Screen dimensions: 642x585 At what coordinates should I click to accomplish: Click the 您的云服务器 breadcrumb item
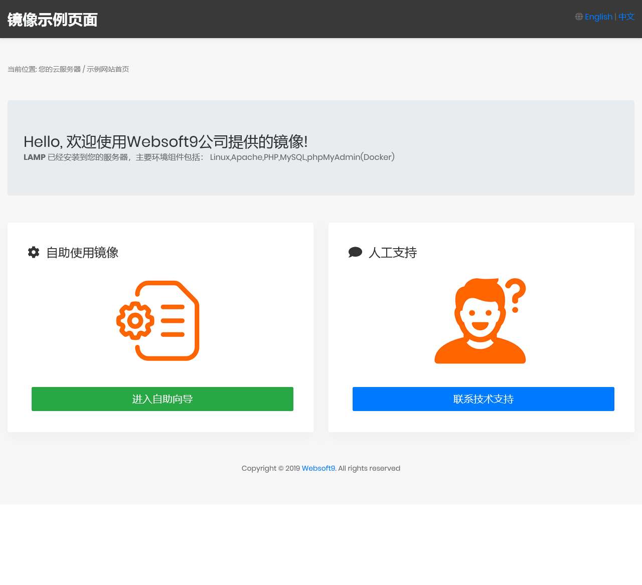[x=60, y=69]
